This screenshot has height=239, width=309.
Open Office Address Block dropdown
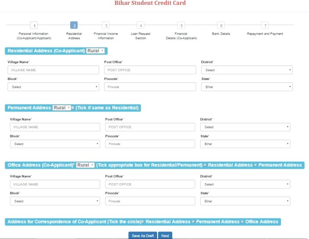(55, 201)
